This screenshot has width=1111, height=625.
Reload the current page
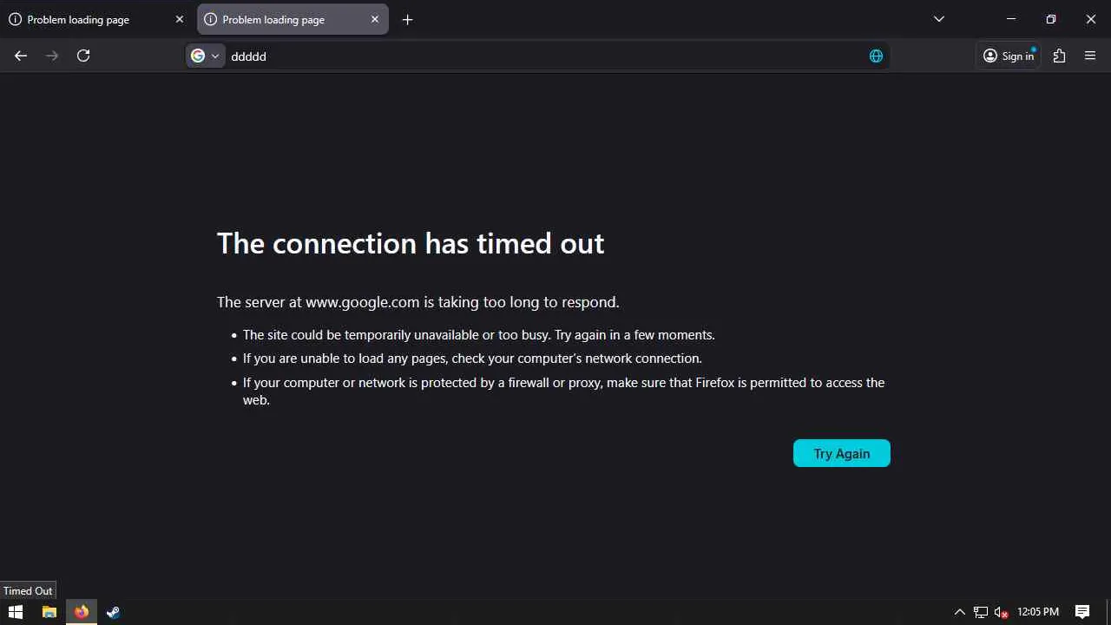pos(83,56)
